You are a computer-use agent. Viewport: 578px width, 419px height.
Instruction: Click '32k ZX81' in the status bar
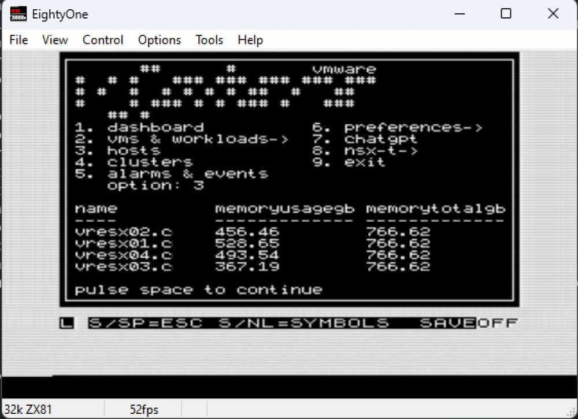(x=28, y=409)
